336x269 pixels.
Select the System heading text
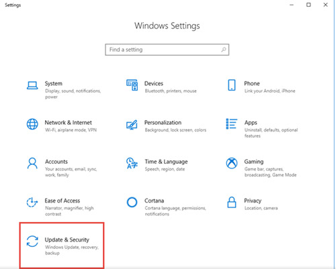point(54,84)
